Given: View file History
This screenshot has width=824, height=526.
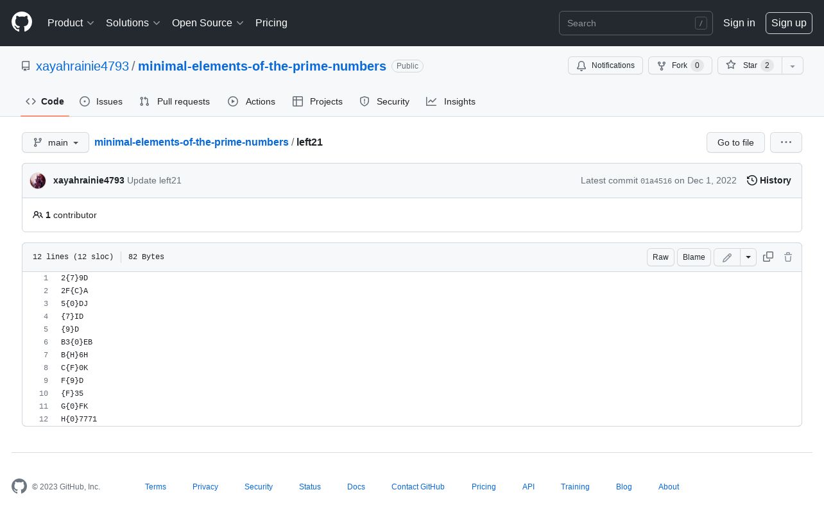Looking at the screenshot, I should click(x=769, y=181).
